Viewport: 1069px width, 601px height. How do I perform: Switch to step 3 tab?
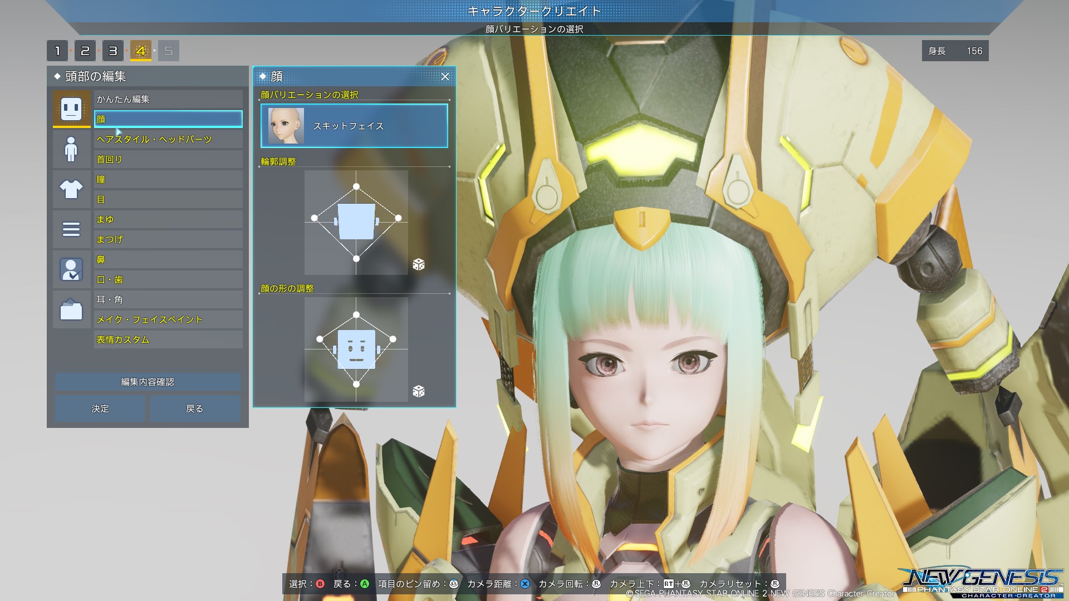tap(113, 51)
